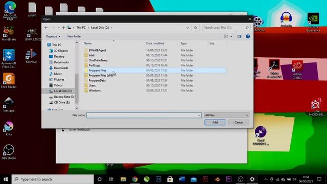Sort by the Name column header

pyautogui.click(x=87, y=43)
